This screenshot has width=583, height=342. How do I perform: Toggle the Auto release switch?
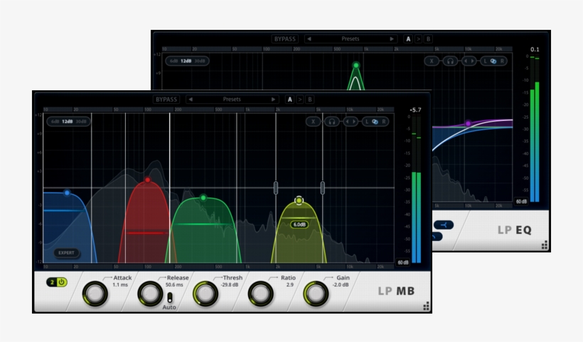coord(170,298)
